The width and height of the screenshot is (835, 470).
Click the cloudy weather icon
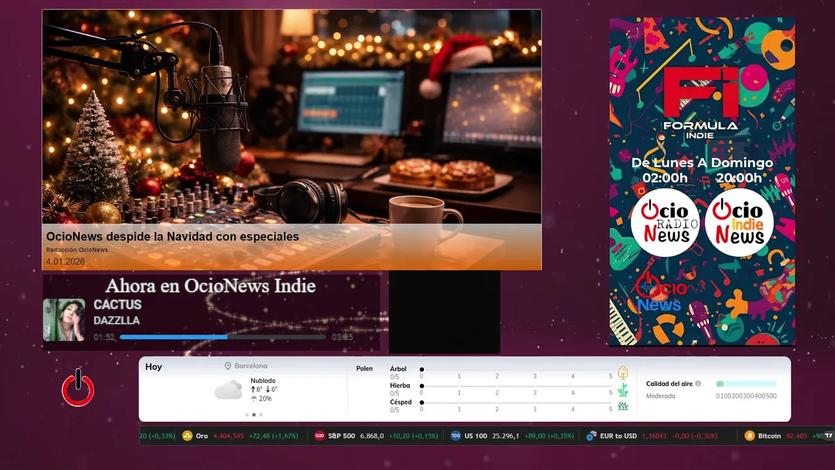[x=228, y=390]
